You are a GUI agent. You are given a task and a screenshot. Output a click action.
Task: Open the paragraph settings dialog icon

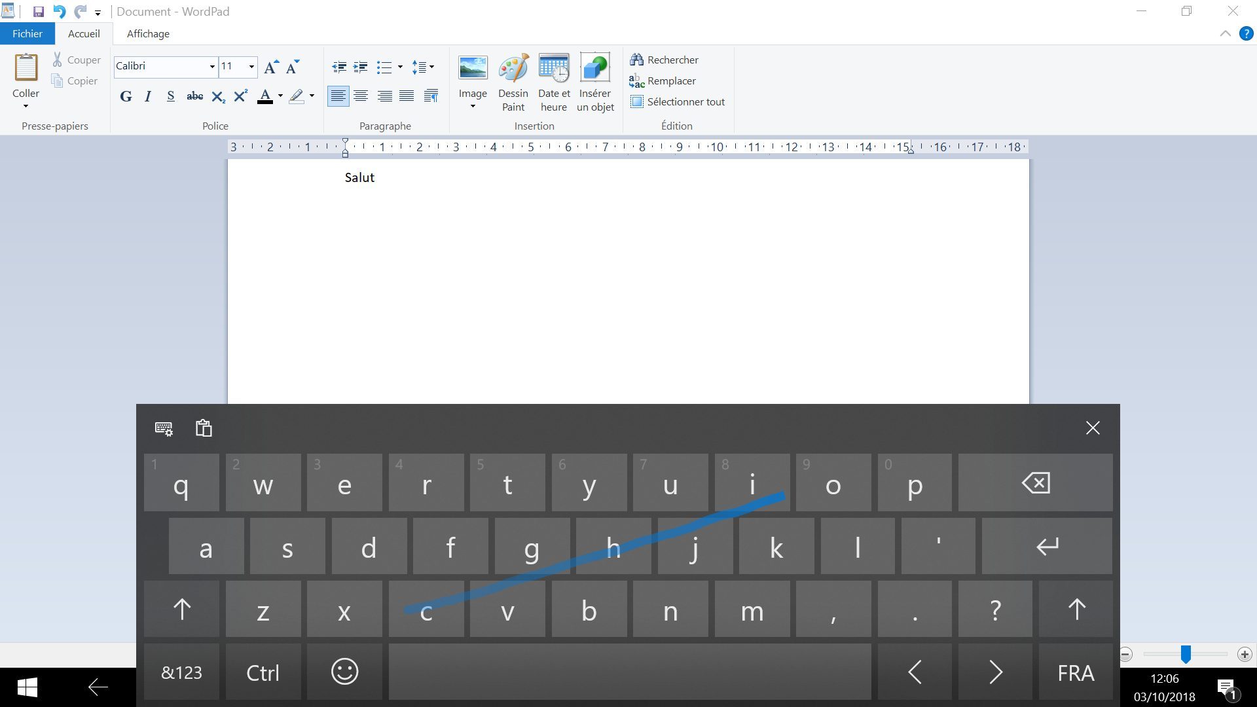(x=431, y=96)
